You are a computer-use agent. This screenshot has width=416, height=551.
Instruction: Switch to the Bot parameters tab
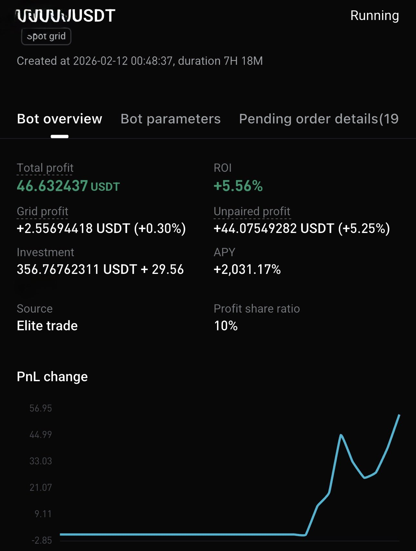(x=170, y=119)
